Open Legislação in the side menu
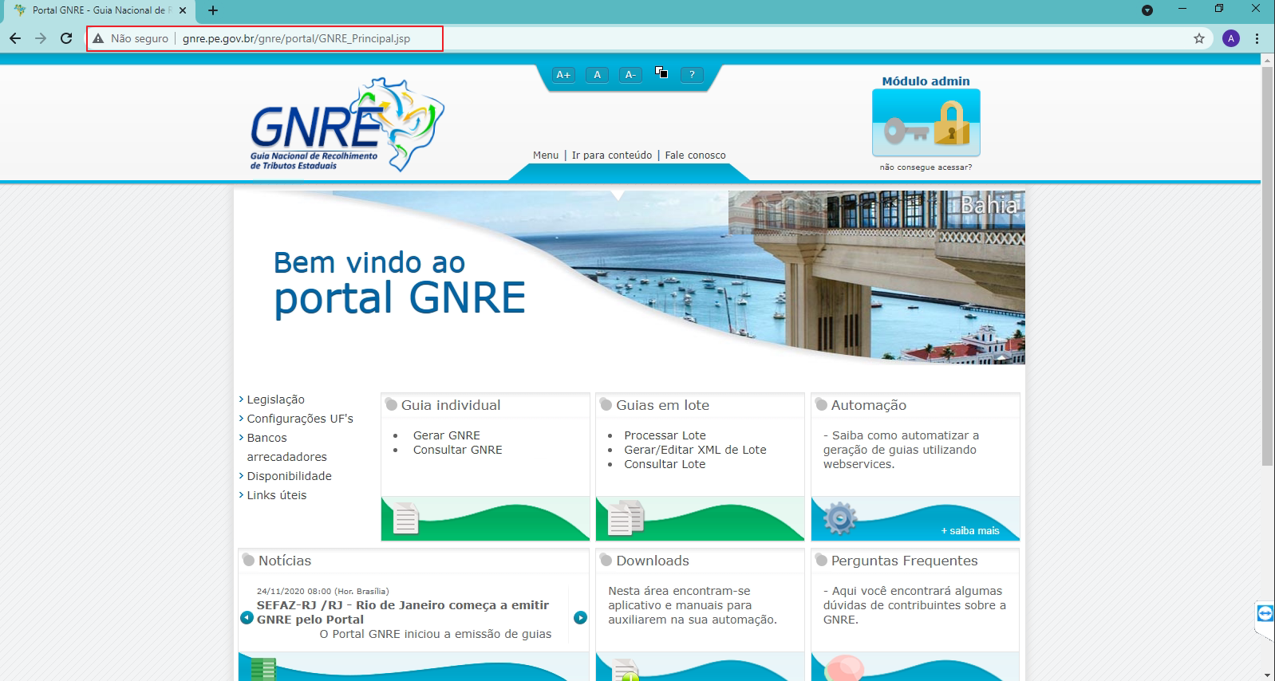1275x681 pixels. click(x=275, y=400)
